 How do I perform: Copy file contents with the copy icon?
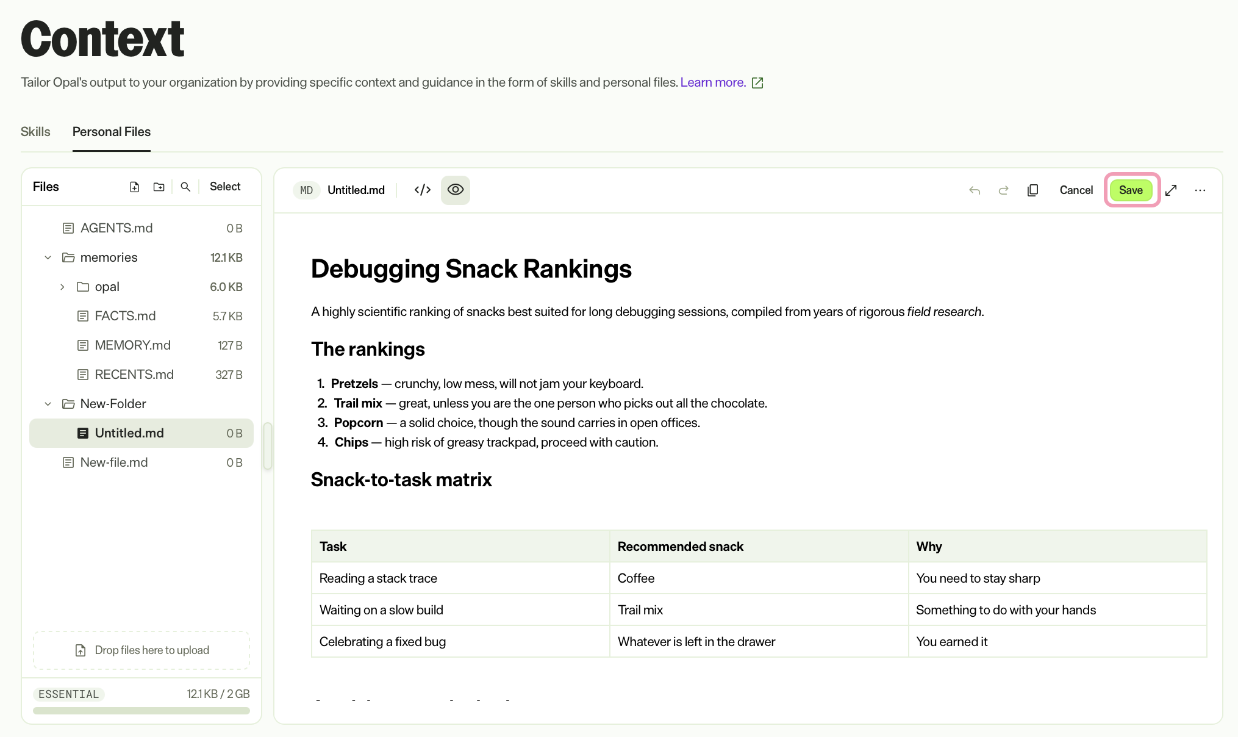pyautogui.click(x=1032, y=190)
